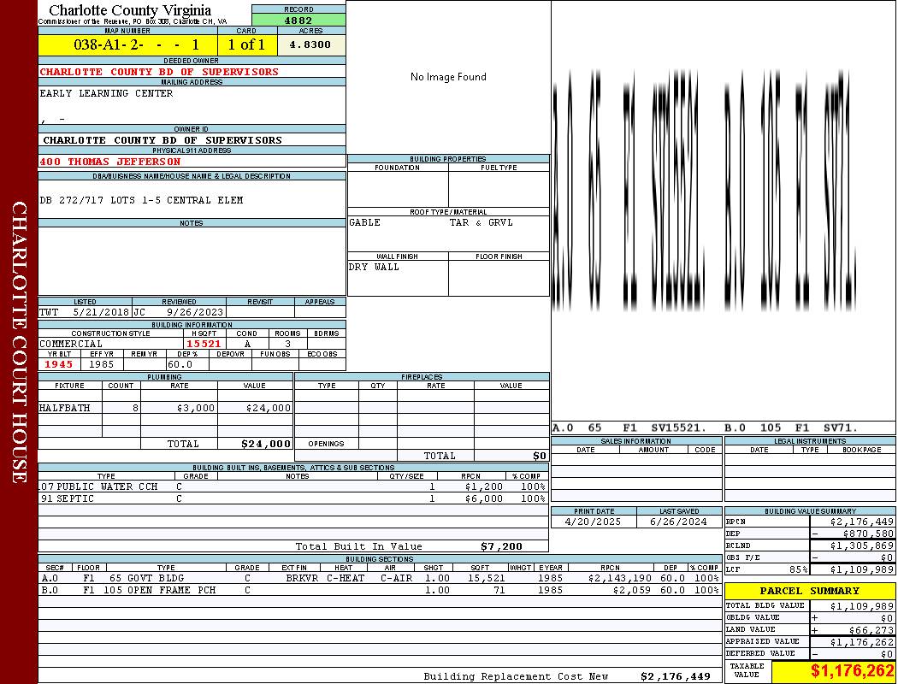Screen dimensions: 898x684
Task: Select construction style COMMERCIAL
Action: click(x=71, y=344)
